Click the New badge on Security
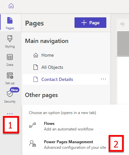This screenshot has height=155, width=129. point(14,90)
